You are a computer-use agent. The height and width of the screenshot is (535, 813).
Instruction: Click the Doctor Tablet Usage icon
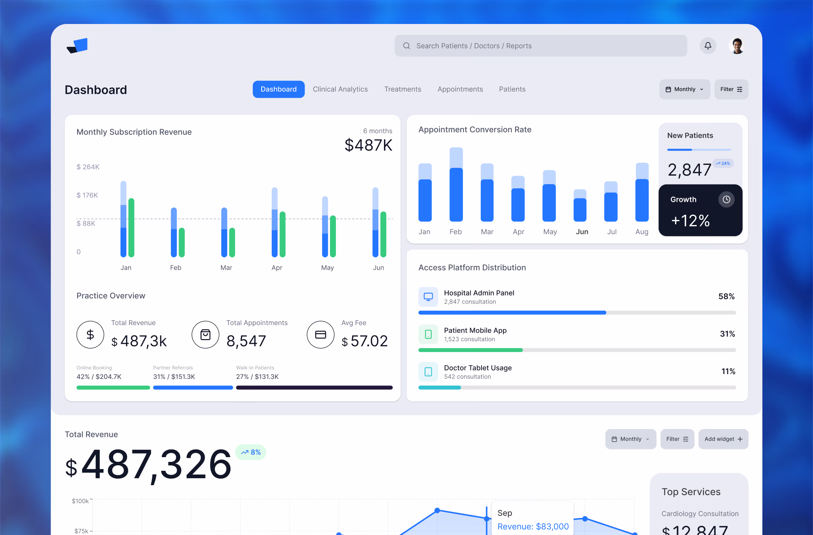[x=428, y=372]
